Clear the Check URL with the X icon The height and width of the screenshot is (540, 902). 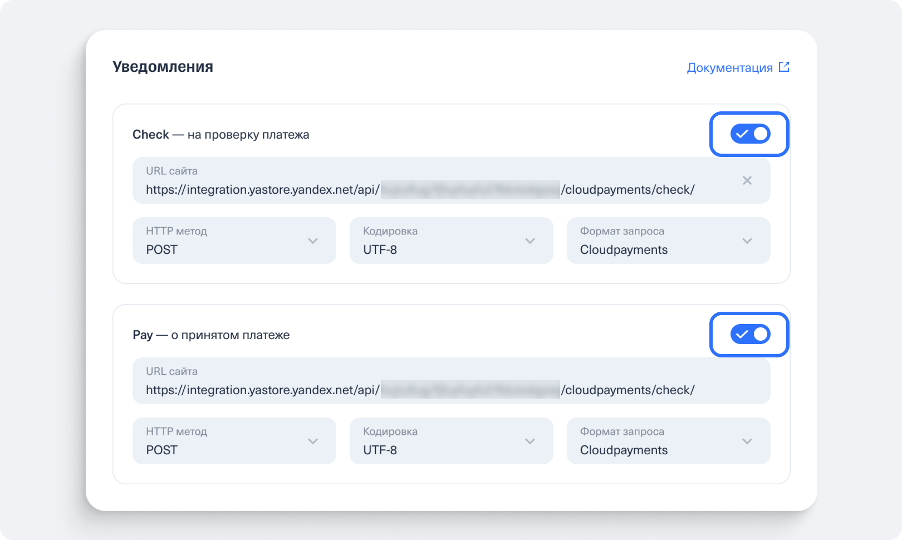[747, 180]
